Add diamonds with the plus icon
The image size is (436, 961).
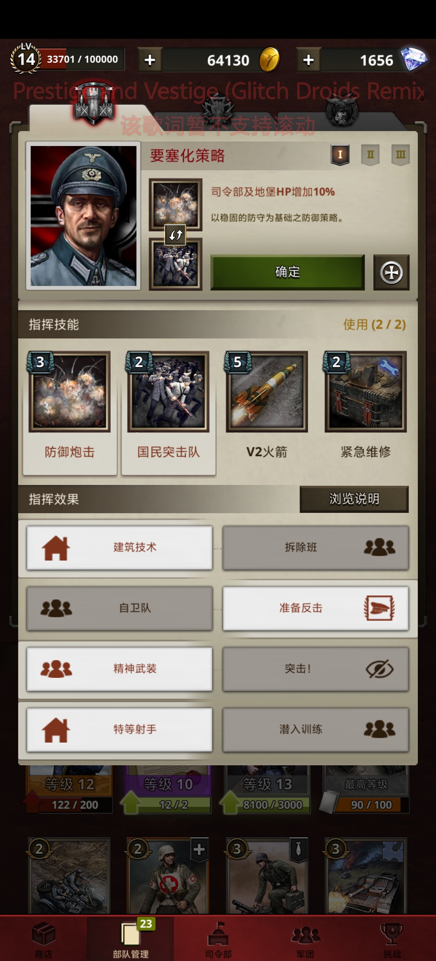click(x=308, y=60)
